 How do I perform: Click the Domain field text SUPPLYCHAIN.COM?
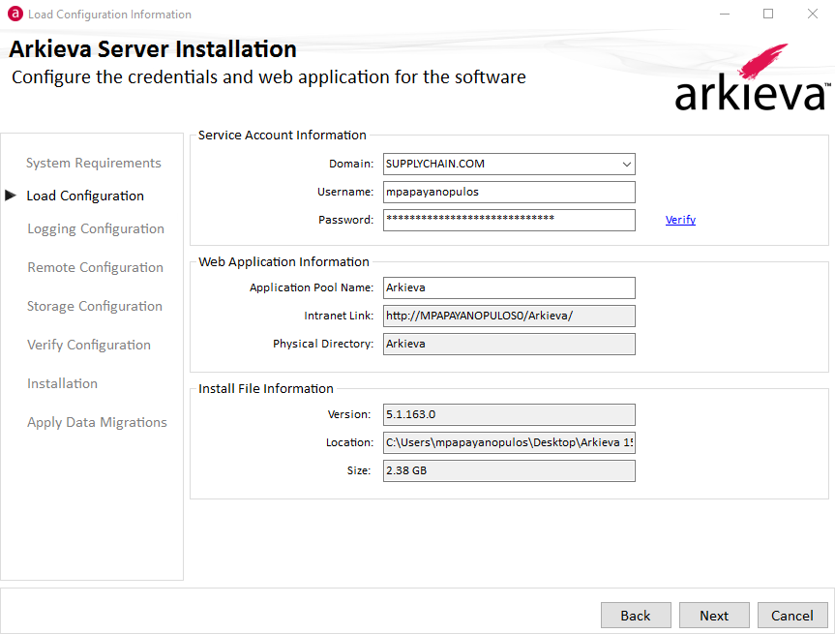coord(435,165)
